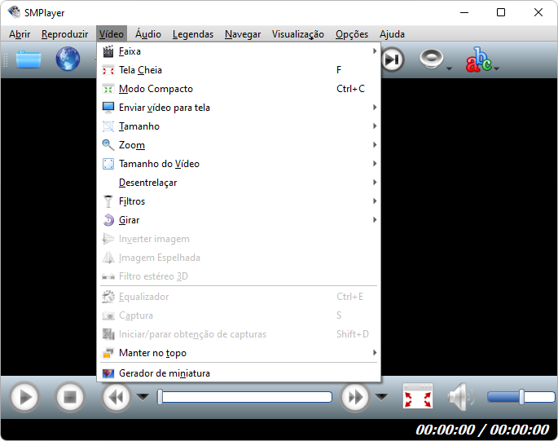Adjust the volume slider

pos(521,397)
